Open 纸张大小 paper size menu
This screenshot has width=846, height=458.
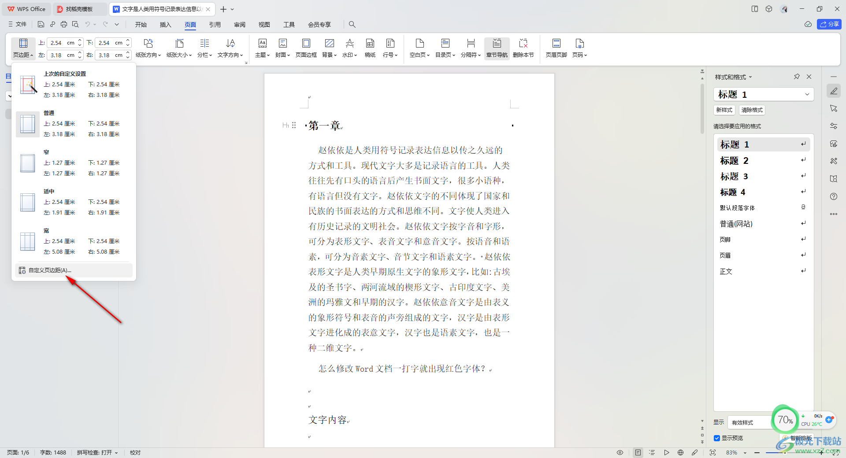point(179,48)
